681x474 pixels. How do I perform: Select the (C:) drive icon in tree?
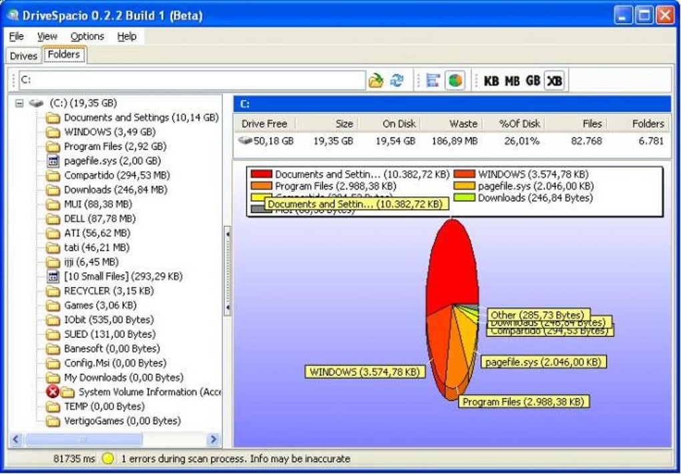pos(37,103)
